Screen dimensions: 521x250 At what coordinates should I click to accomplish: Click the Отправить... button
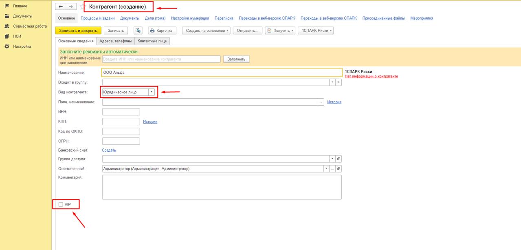click(x=248, y=31)
